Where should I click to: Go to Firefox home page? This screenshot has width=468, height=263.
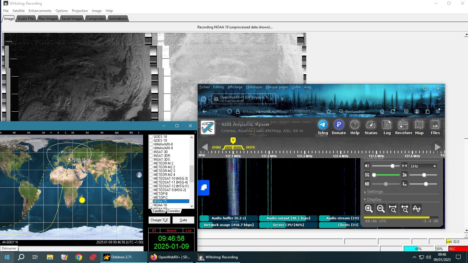coord(382,111)
